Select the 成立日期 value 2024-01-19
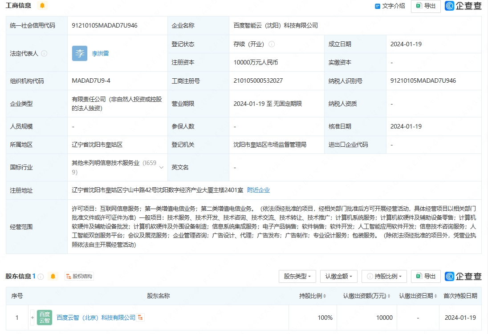 coord(406,44)
